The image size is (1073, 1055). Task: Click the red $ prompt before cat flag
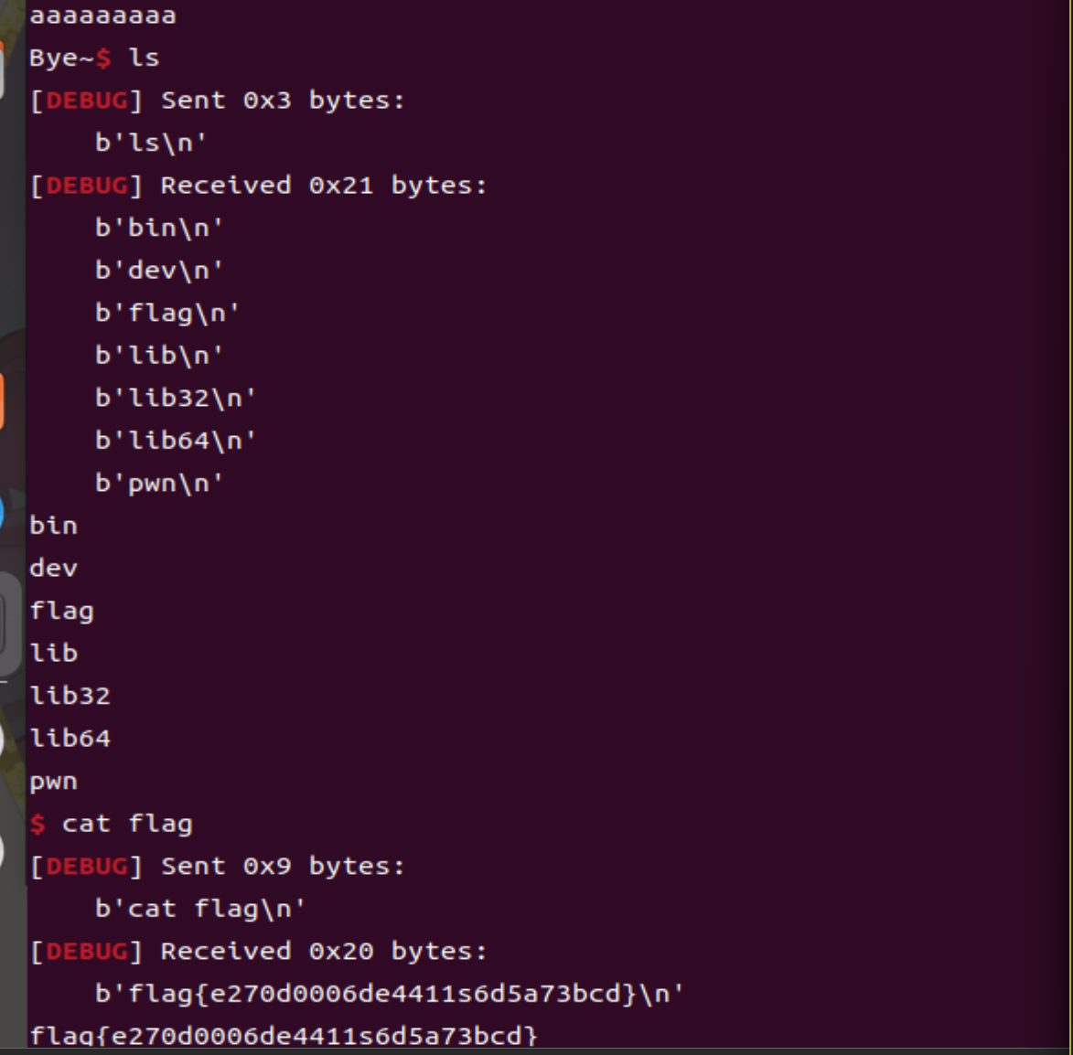38,825
